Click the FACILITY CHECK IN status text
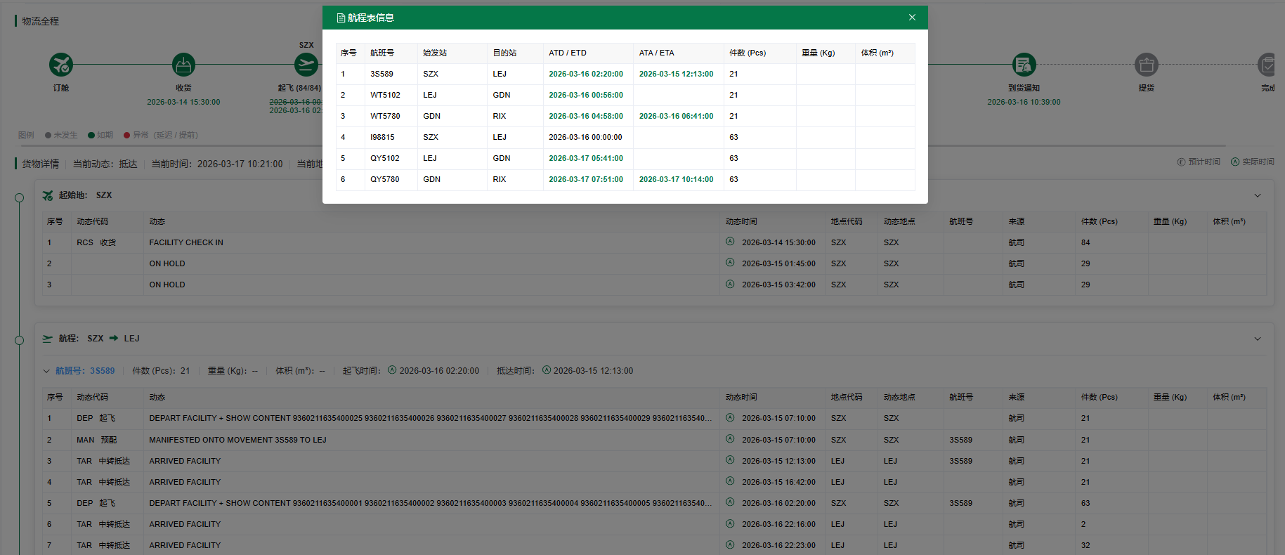Image resolution: width=1285 pixels, height=555 pixels. (186, 242)
